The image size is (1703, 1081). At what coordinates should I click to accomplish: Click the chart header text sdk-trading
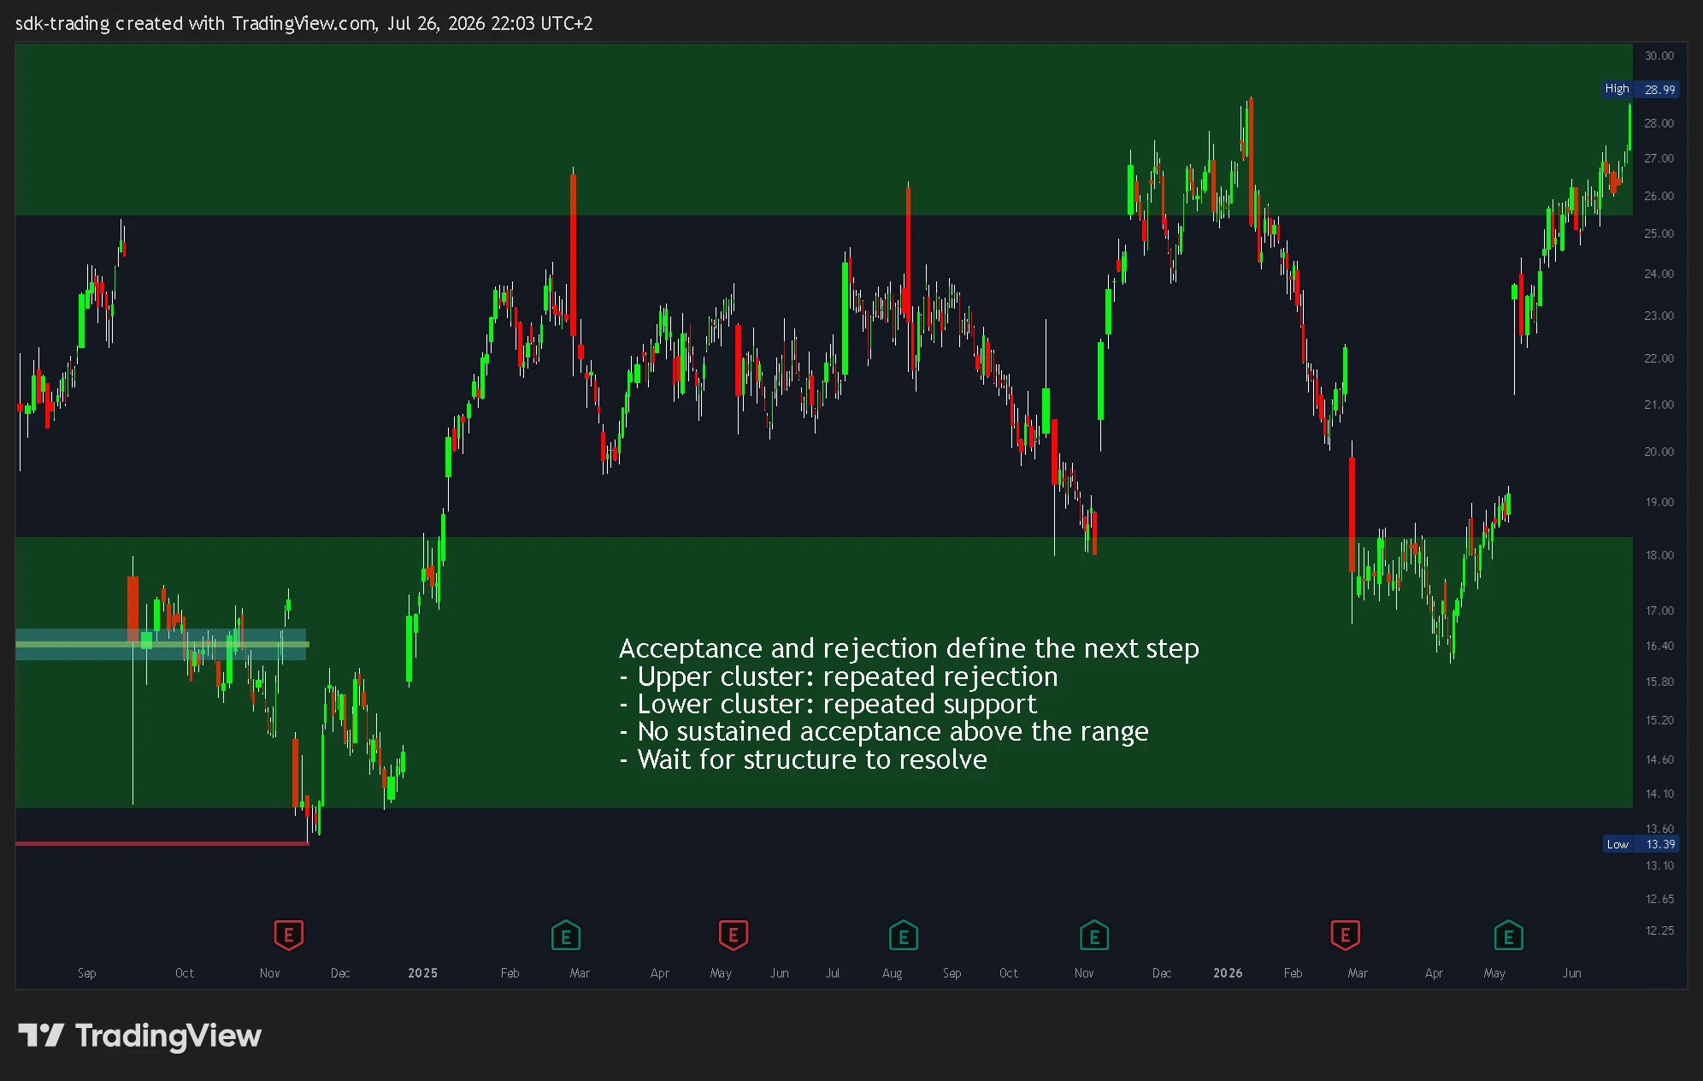point(62,23)
